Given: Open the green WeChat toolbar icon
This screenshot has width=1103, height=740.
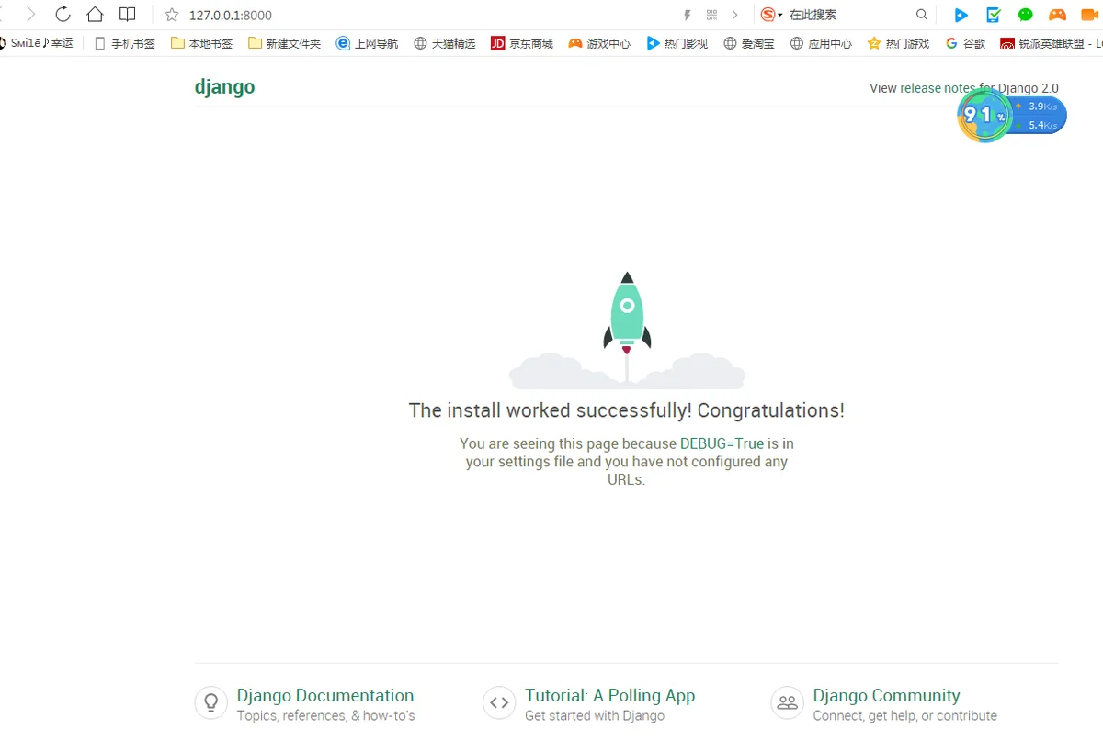Looking at the screenshot, I should coord(1026,15).
